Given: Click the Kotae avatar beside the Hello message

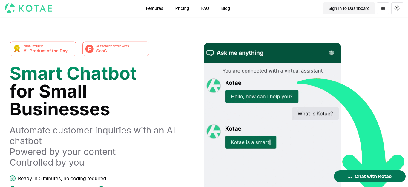Looking at the screenshot, I should point(214,86).
